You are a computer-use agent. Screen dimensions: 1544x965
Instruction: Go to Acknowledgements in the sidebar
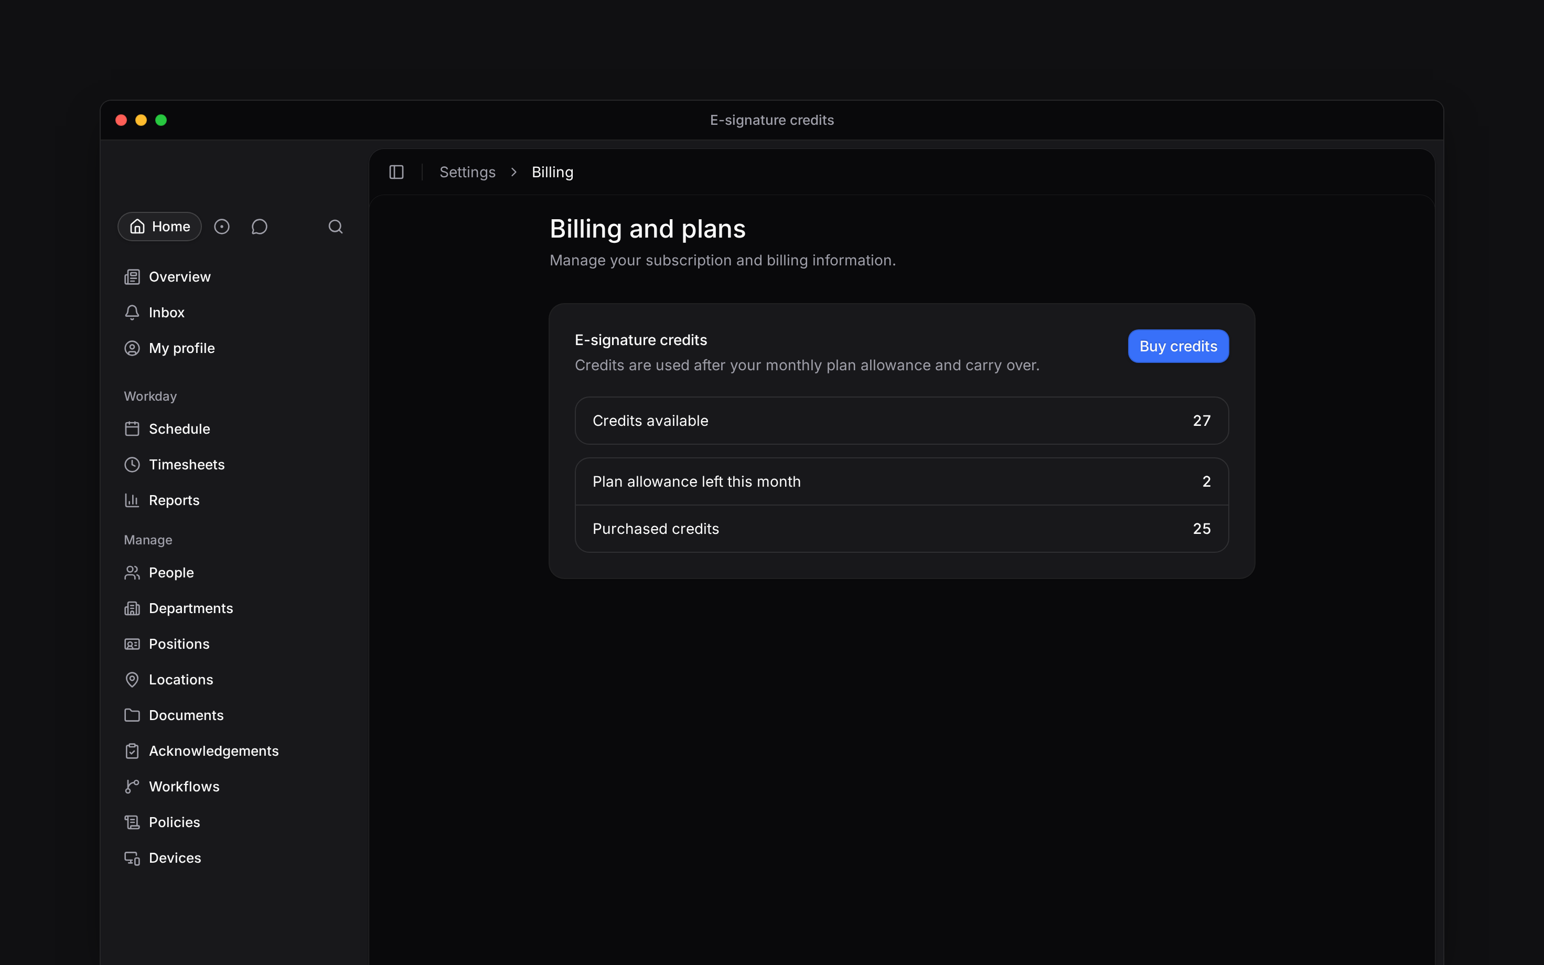214,751
